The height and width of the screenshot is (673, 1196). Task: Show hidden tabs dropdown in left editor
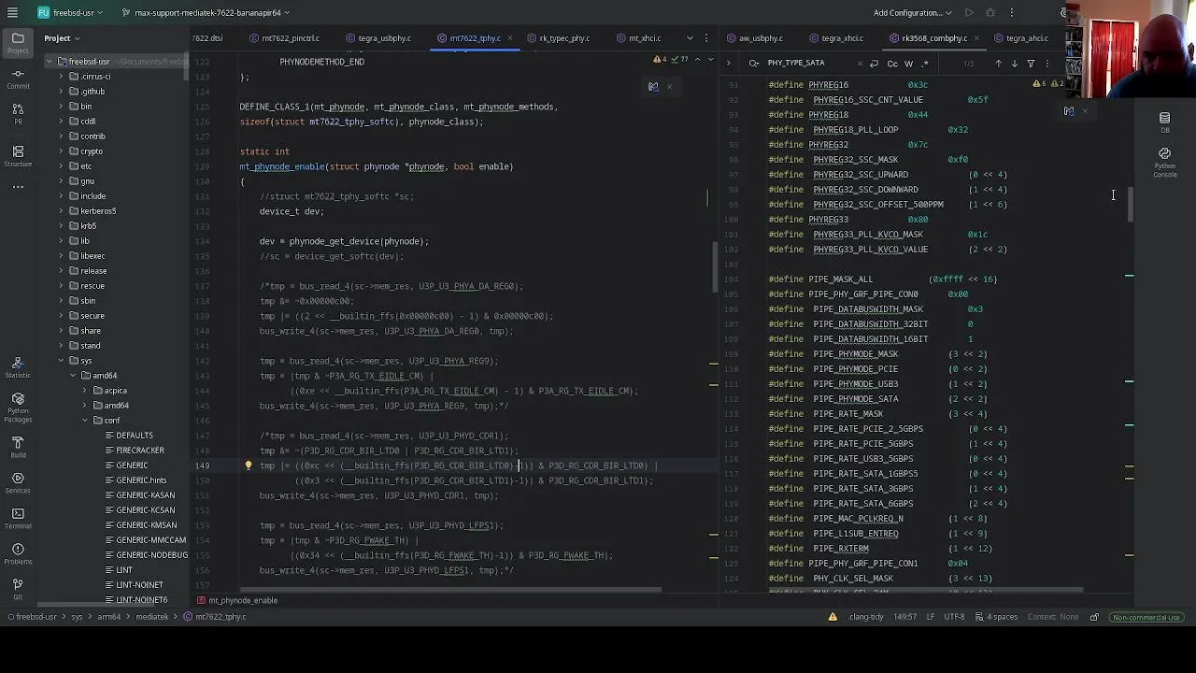pyautogui.click(x=690, y=38)
